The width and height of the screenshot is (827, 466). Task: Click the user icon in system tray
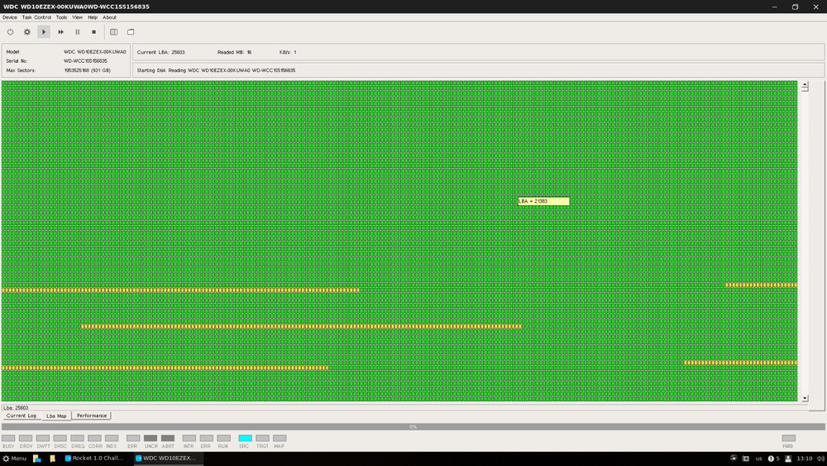click(788, 459)
